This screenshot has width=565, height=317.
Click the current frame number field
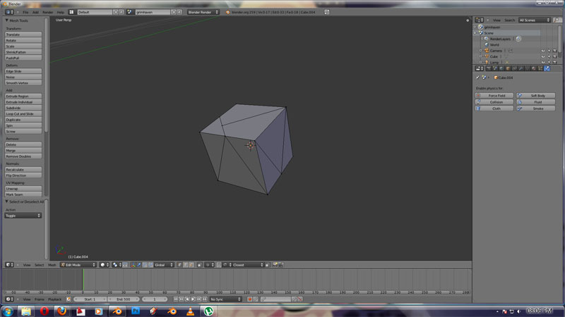coord(155,299)
